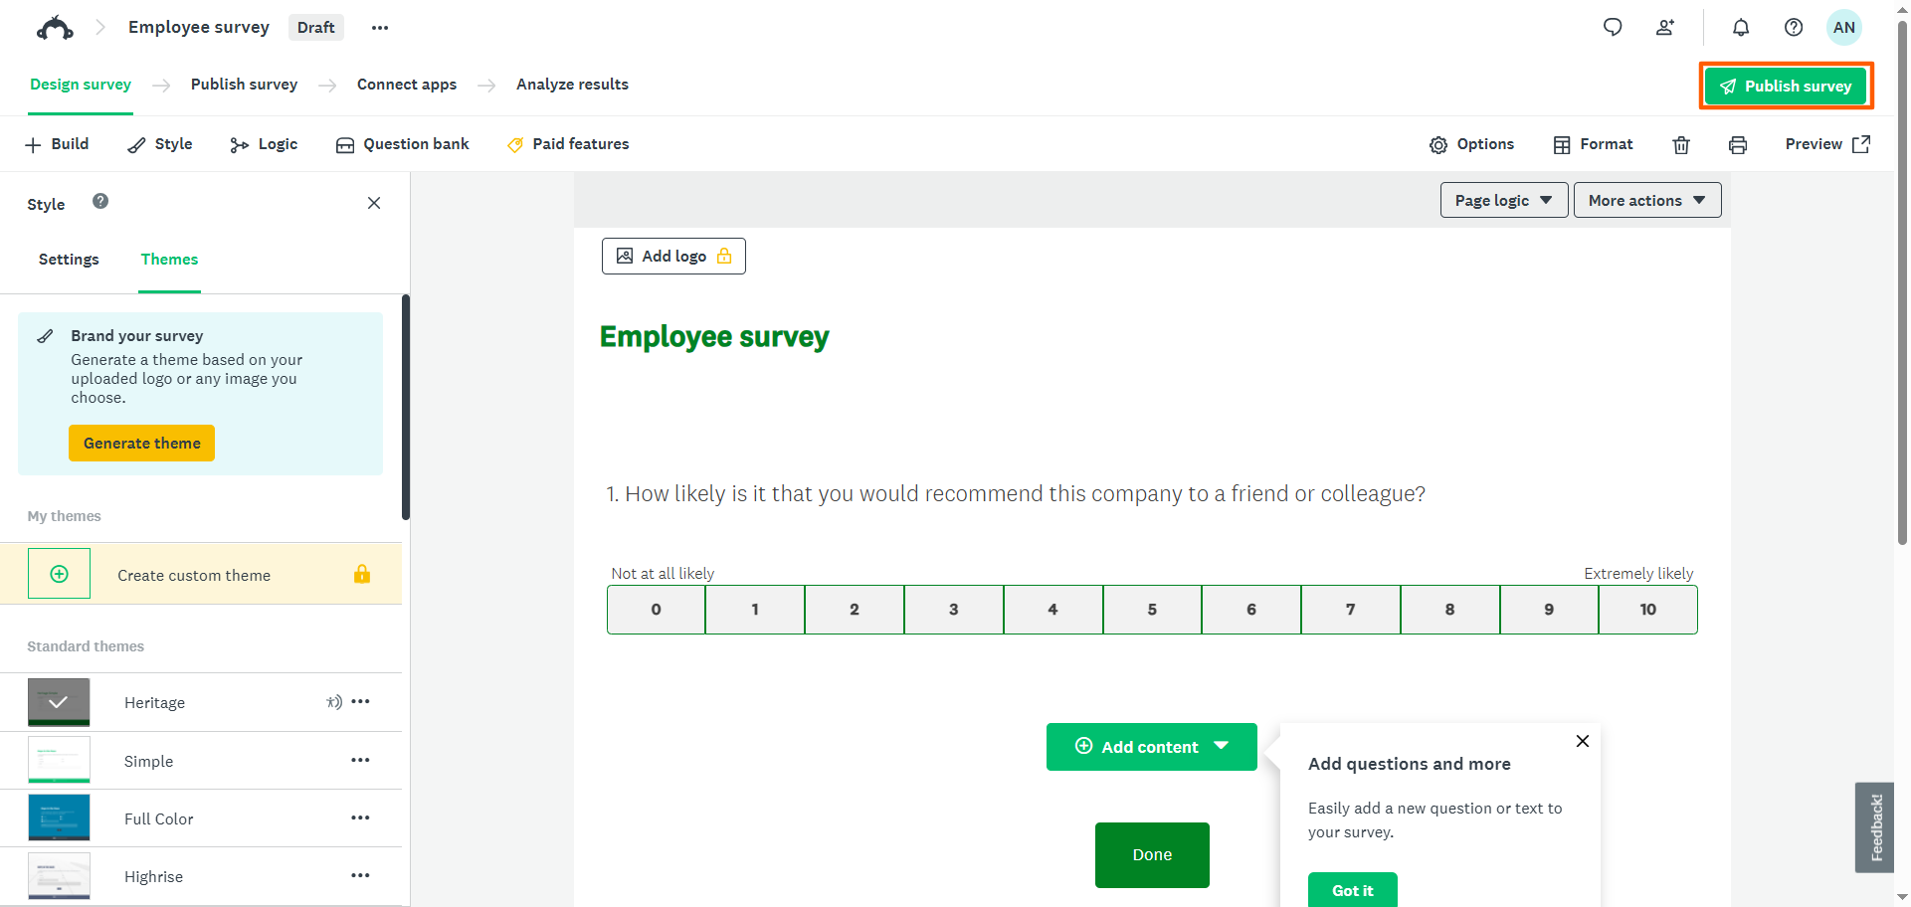1911x907 pixels.
Task: Open Heritage theme ellipsis menu
Action: [x=360, y=701]
